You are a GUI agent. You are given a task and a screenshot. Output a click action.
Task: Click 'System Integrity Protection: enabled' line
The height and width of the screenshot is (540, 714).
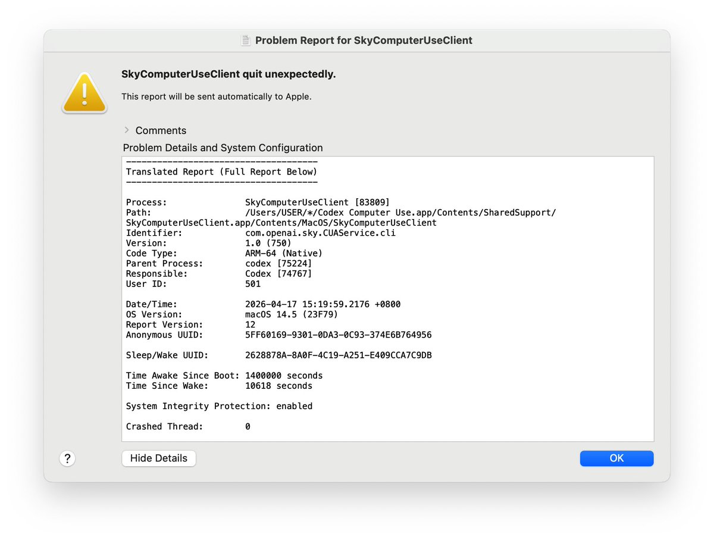click(x=219, y=406)
